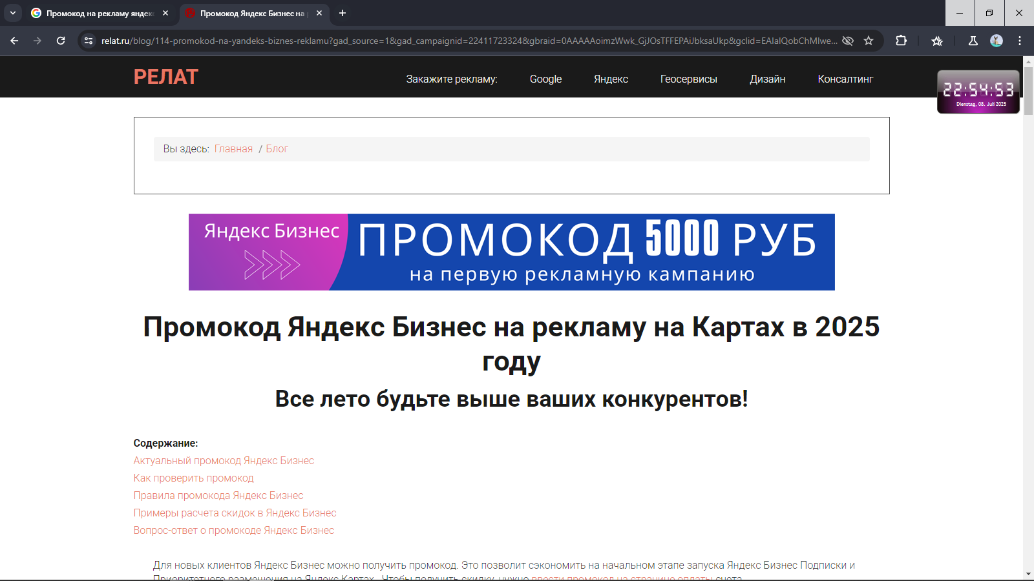Jump to Вопрос-ответ о промокоде section
The image size is (1034, 581).
[x=233, y=530]
